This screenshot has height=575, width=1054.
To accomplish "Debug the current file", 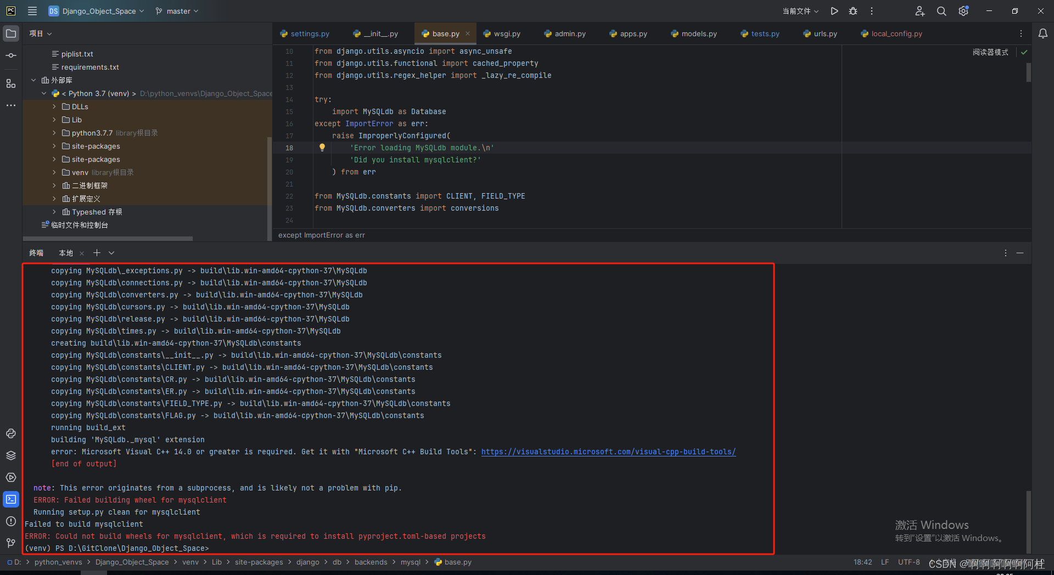I will [853, 11].
